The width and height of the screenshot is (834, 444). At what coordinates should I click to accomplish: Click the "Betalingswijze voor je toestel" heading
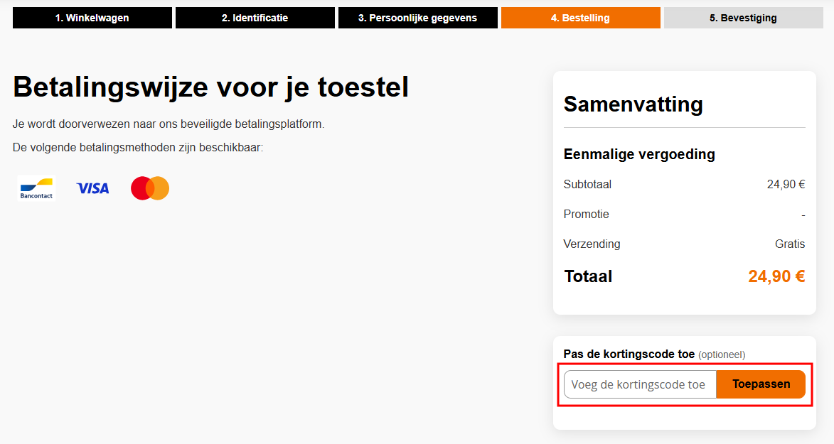coord(210,87)
